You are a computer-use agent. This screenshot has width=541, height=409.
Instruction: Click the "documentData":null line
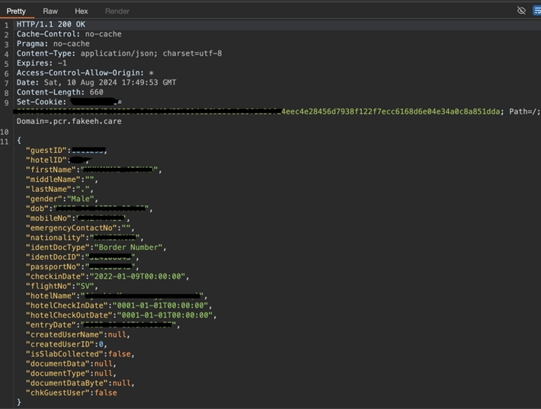click(71, 363)
